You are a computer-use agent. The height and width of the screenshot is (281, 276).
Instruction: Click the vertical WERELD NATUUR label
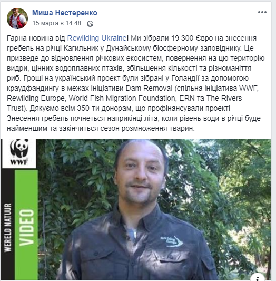pos(8,227)
